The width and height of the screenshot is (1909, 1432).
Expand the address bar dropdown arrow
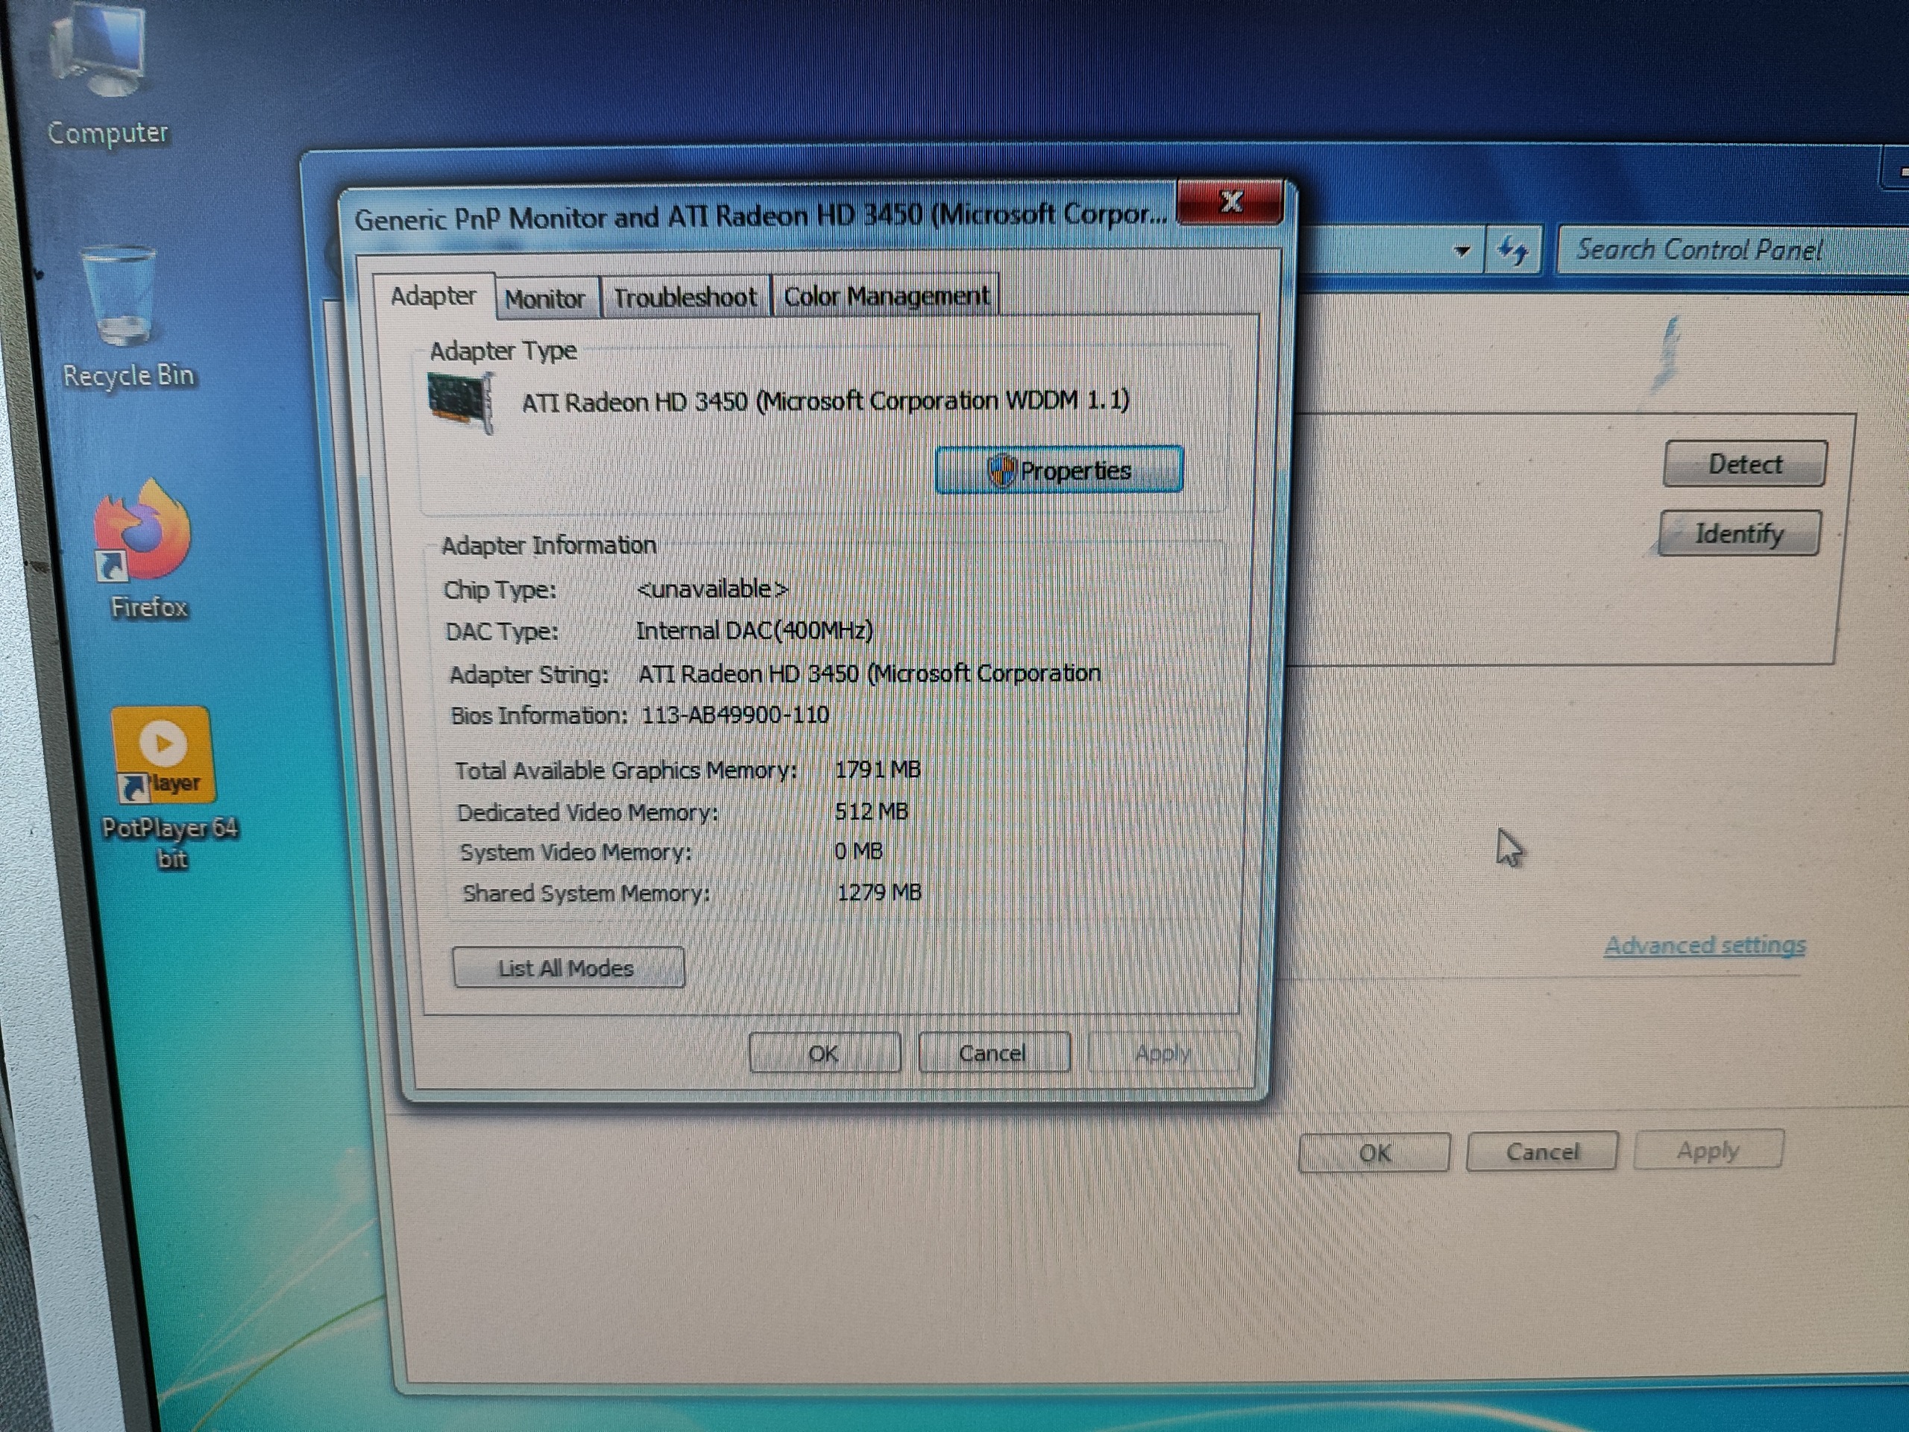[x=1462, y=251]
